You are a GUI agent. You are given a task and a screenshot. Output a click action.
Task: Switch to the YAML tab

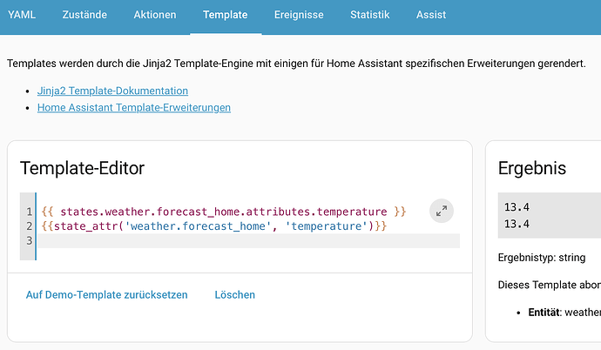point(22,15)
